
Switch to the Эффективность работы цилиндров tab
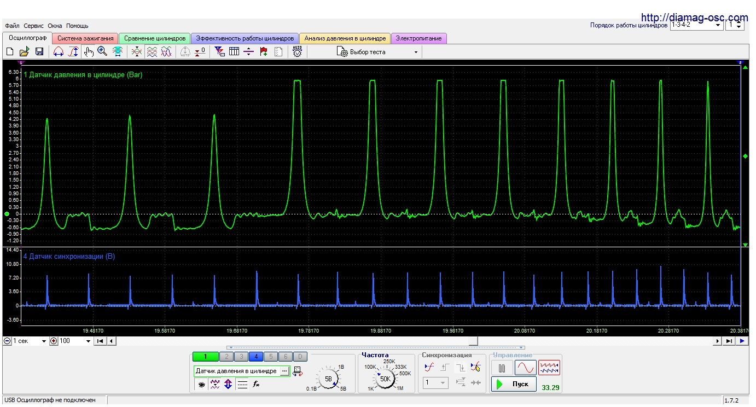[245, 38]
